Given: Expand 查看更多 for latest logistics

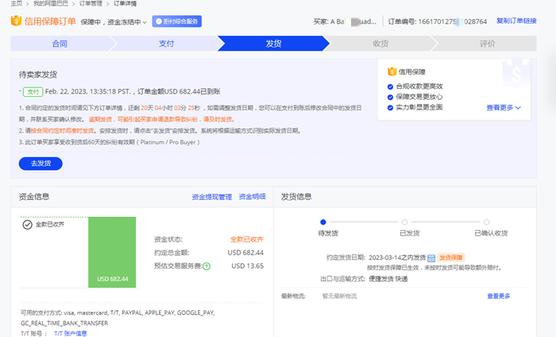Looking at the screenshot, I should 499,296.
